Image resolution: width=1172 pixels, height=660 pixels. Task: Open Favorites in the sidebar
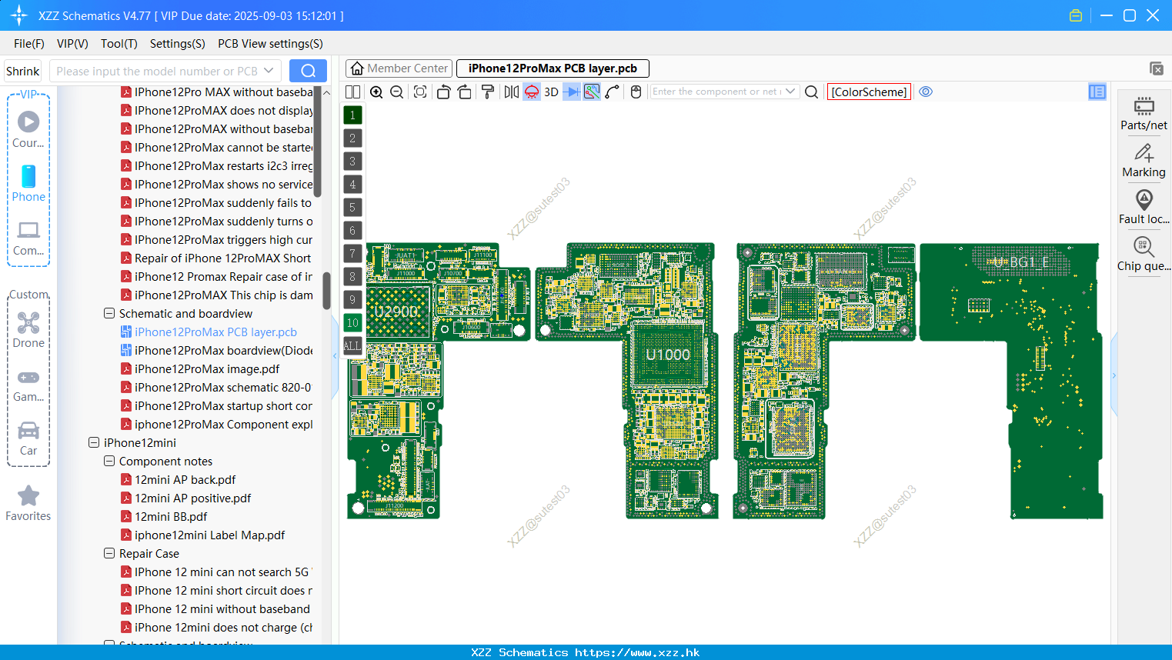(x=28, y=504)
